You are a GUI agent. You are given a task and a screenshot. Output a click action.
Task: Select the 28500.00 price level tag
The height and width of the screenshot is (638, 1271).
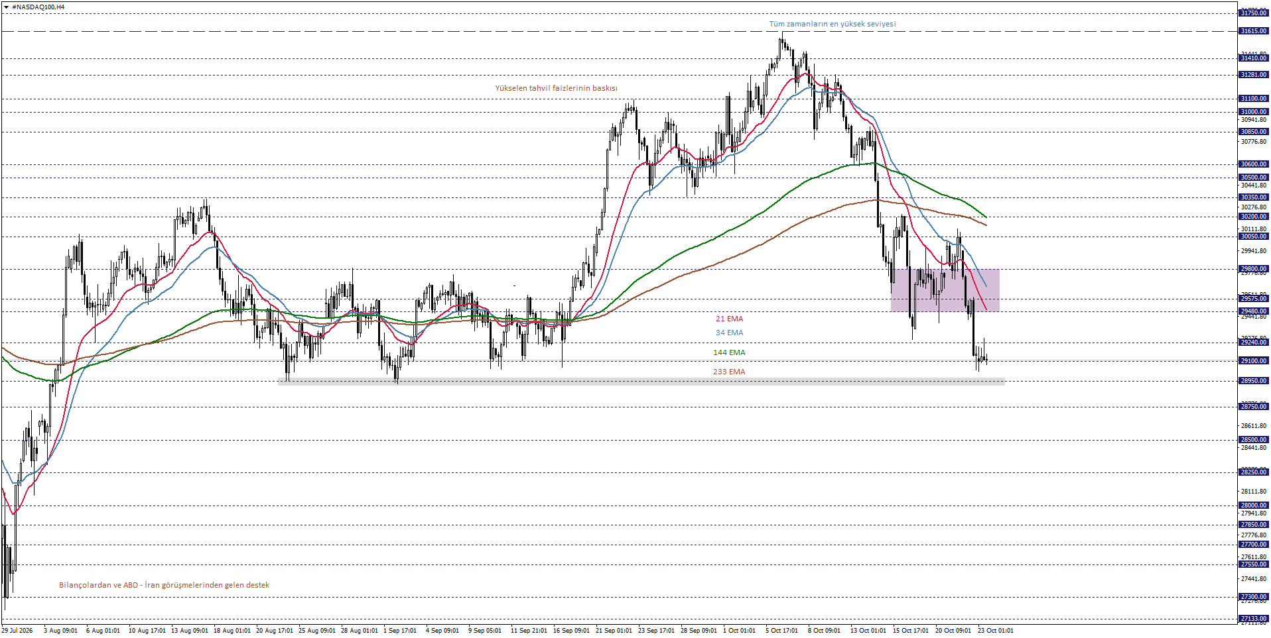click(x=1254, y=440)
